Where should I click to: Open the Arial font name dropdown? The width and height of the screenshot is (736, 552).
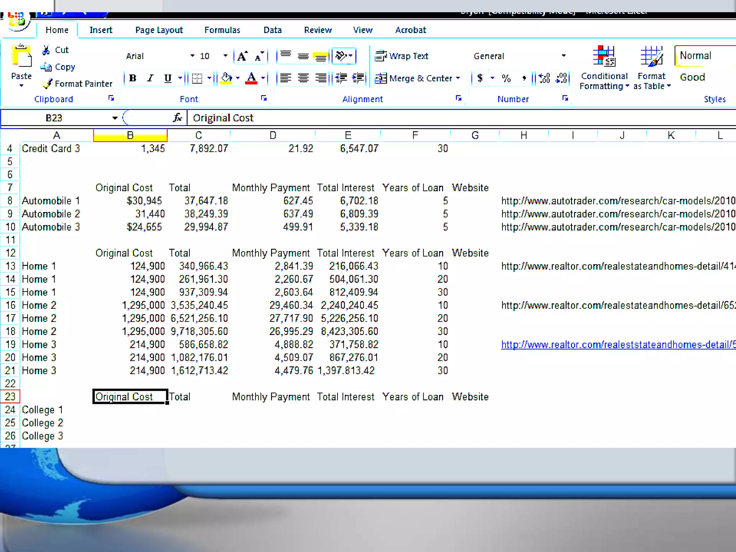click(x=192, y=56)
